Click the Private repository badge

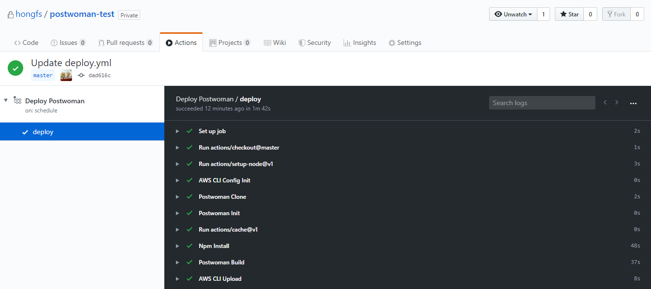[x=129, y=15]
